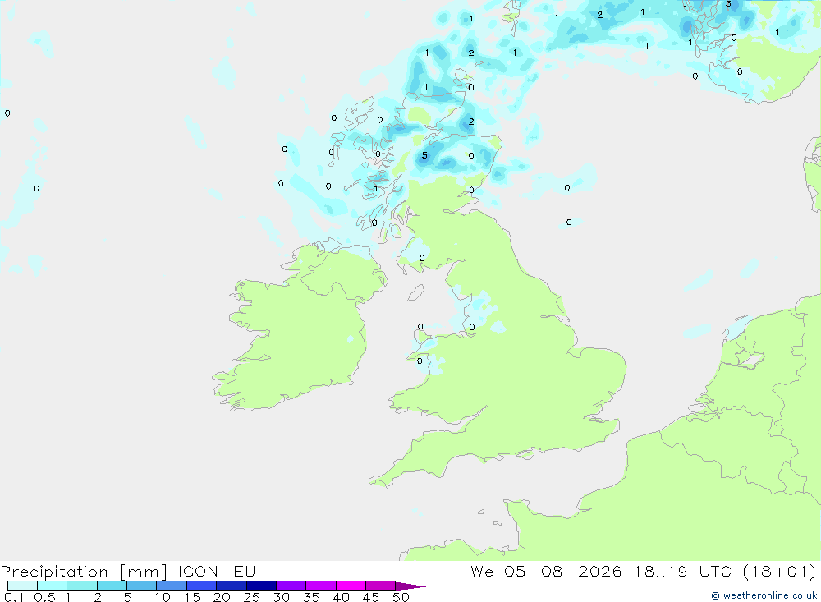Click the "10" legend scale label
Viewport: 821px width, 602px height.
click(x=163, y=597)
